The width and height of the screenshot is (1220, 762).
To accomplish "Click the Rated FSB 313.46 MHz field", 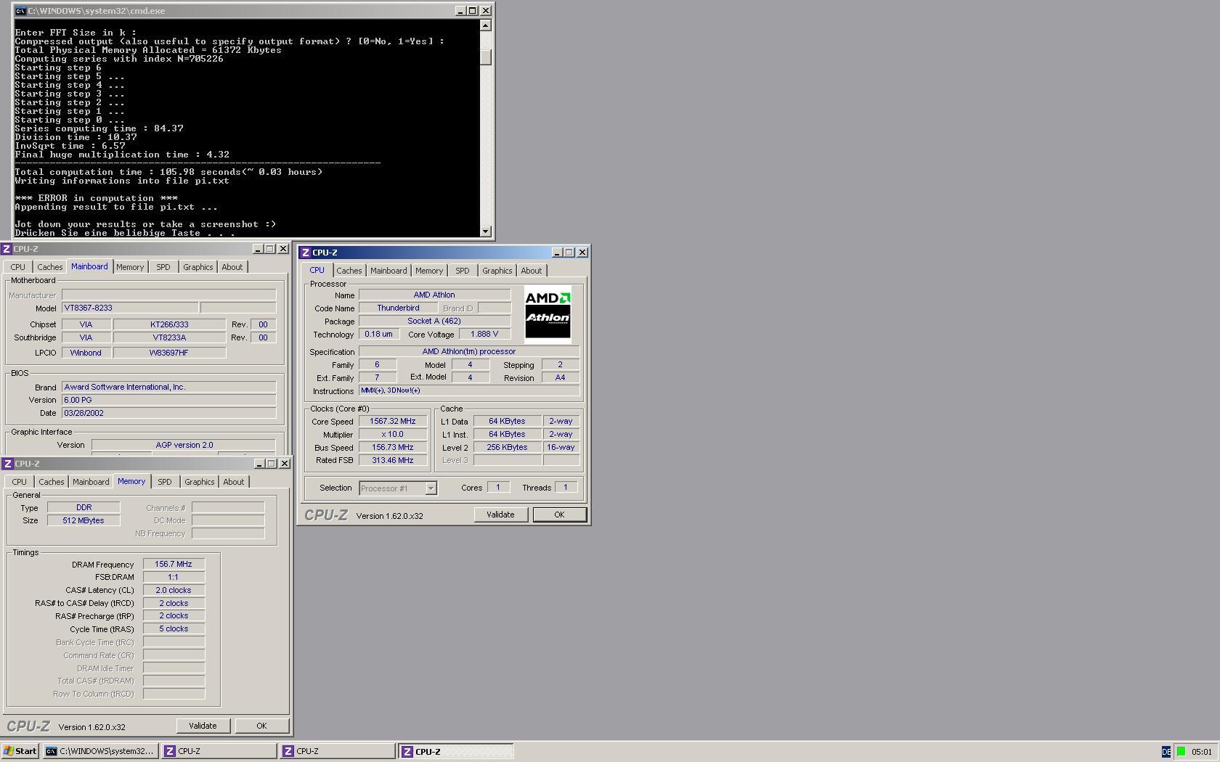I will pyautogui.click(x=393, y=461).
